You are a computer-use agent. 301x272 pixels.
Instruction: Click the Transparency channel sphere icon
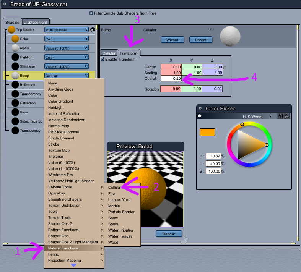[15, 94]
